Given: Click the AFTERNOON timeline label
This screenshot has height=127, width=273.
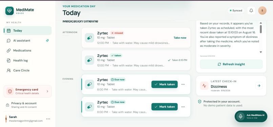Looking at the screenshot, I should click(x=70, y=33).
